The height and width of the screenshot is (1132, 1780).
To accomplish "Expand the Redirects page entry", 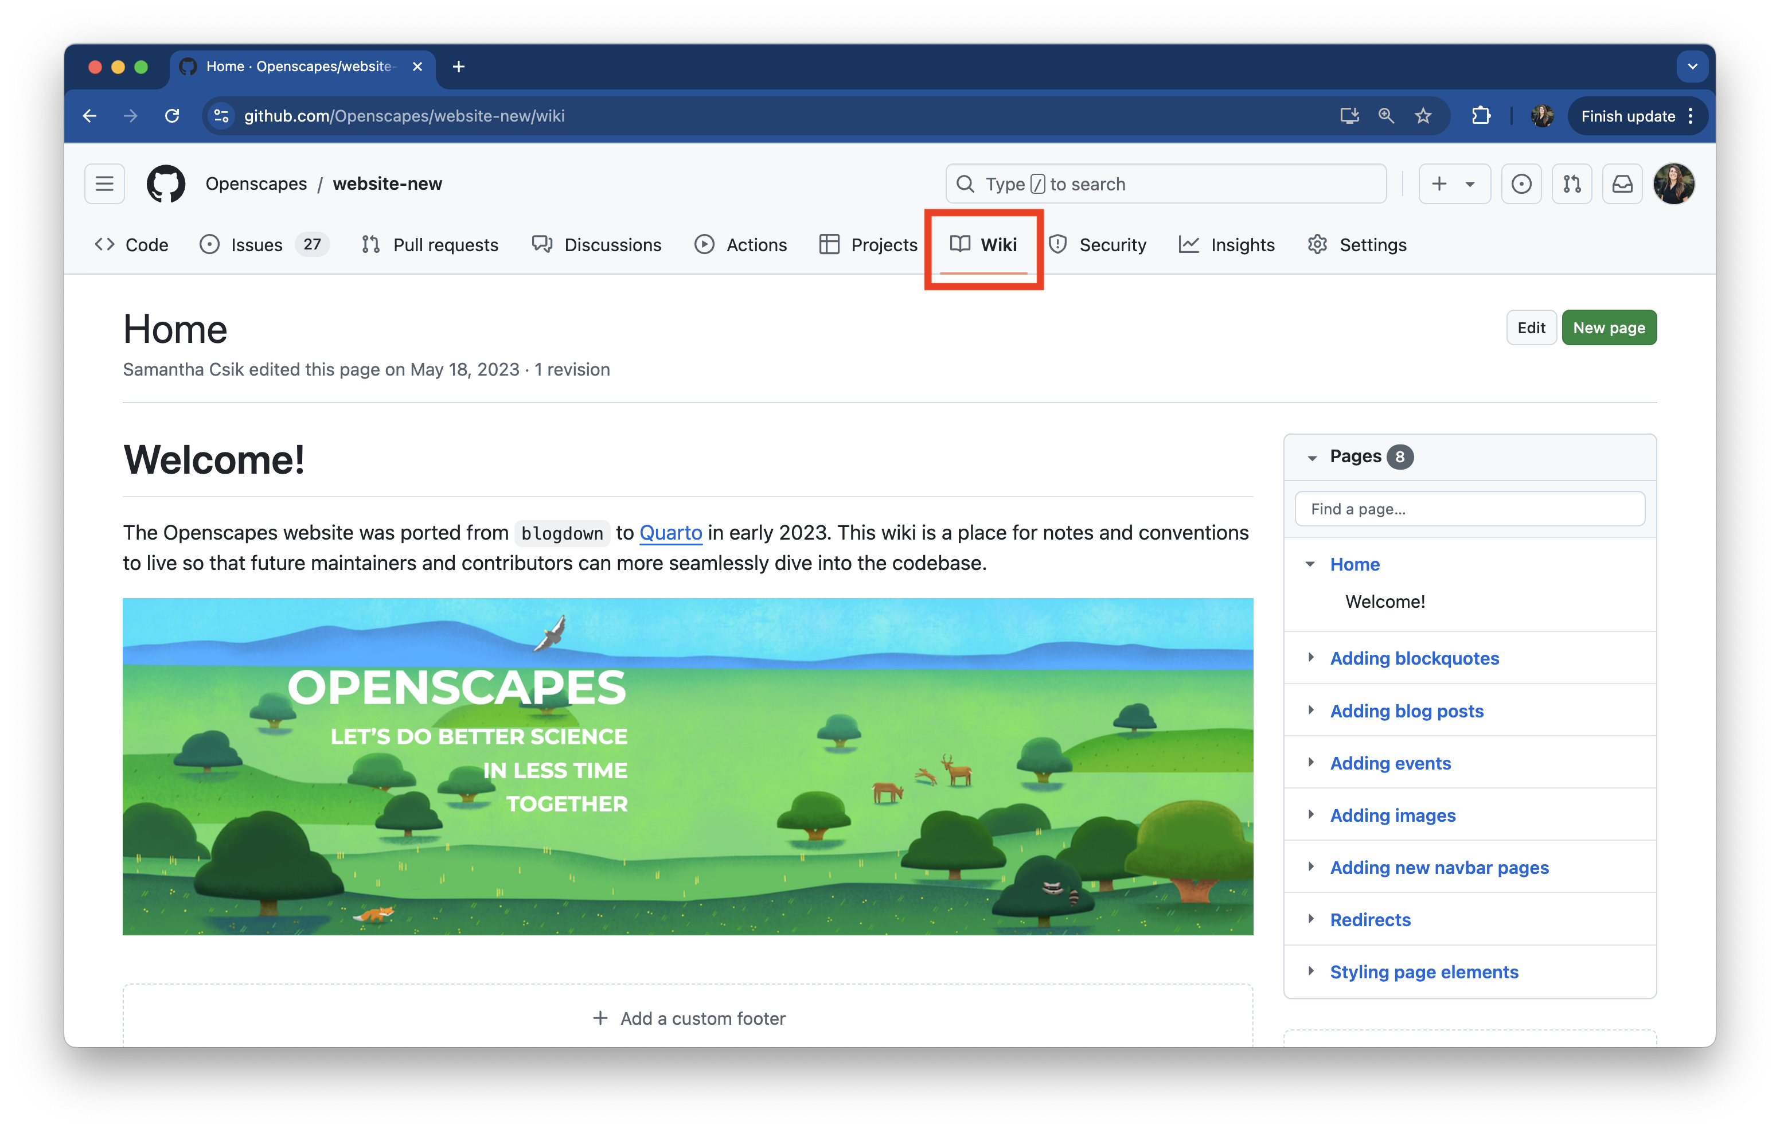I will [1310, 919].
